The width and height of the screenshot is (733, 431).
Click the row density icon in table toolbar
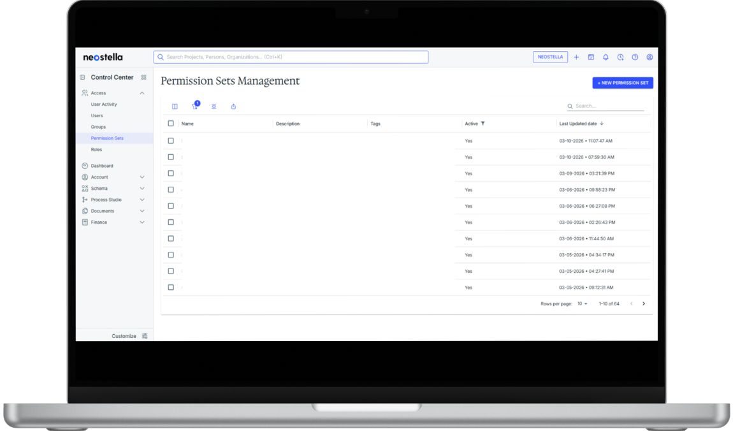pos(214,106)
